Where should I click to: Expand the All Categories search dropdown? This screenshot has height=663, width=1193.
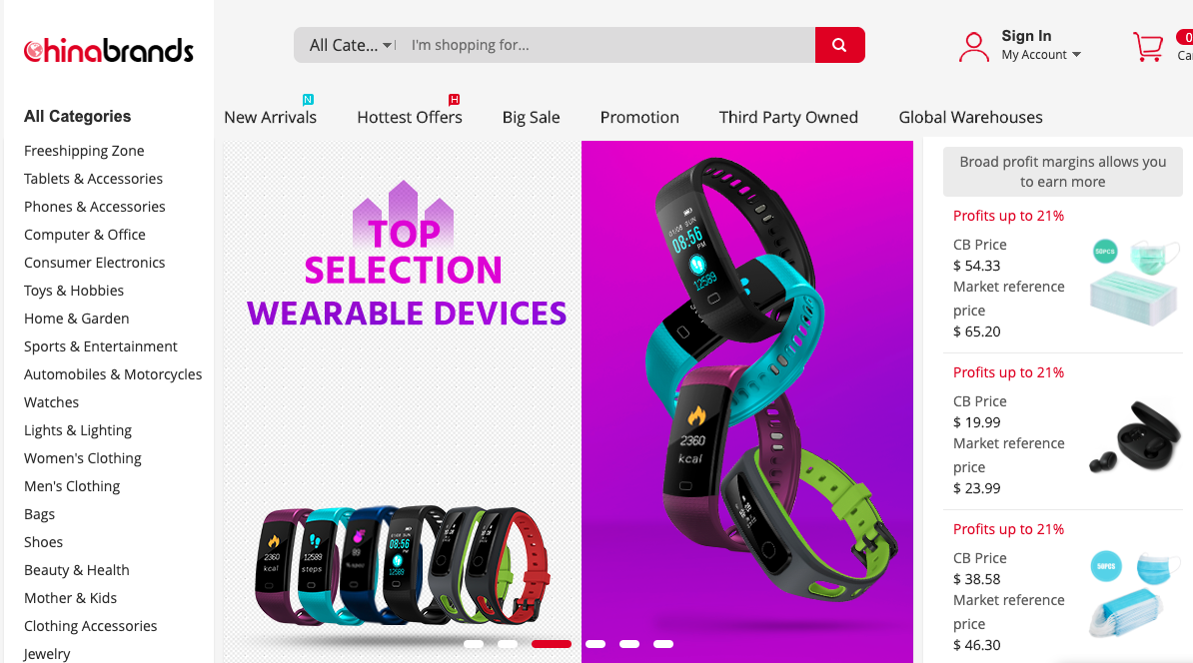click(x=350, y=45)
